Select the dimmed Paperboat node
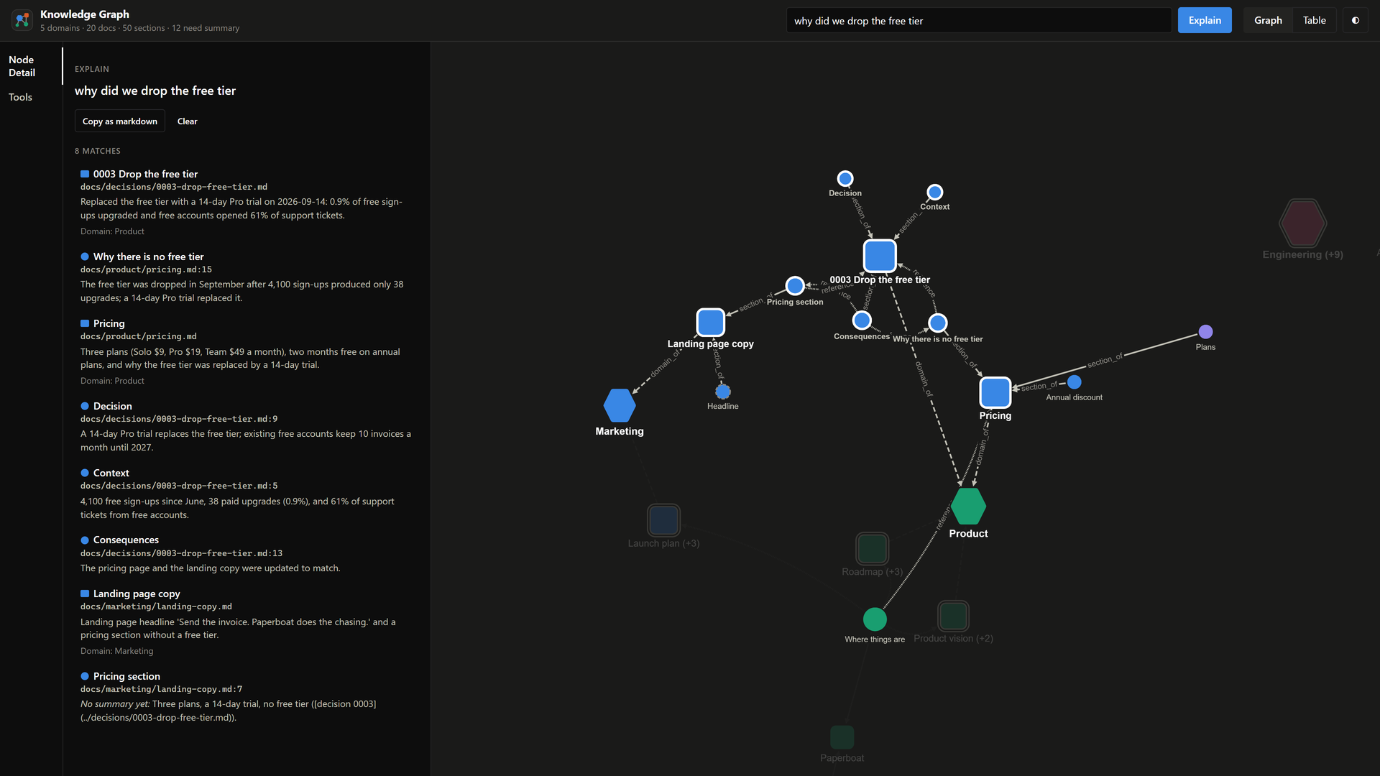This screenshot has width=1380, height=776. pyautogui.click(x=842, y=737)
